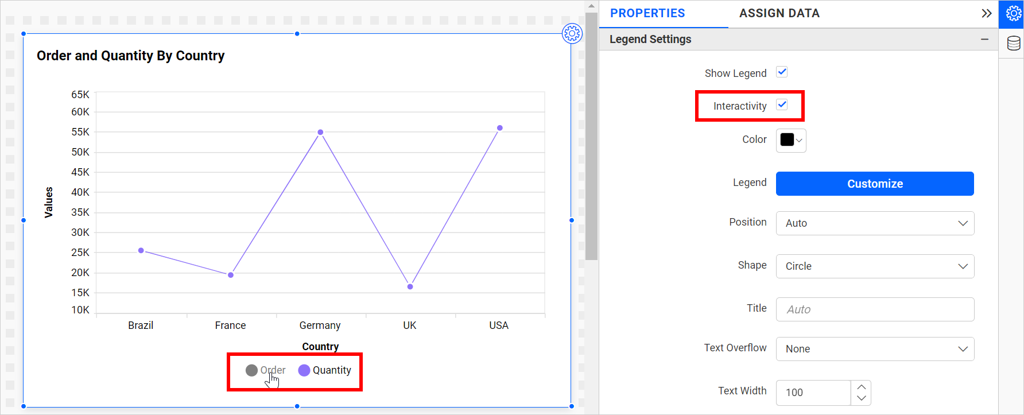The height and width of the screenshot is (415, 1024).
Task: Click the legend Title input field
Action: [875, 309]
